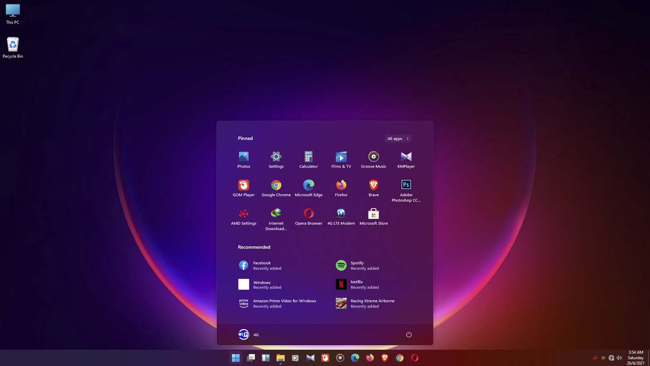Launch the 4G LTE Modem app
This screenshot has width=650, height=366.
[341, 217]
